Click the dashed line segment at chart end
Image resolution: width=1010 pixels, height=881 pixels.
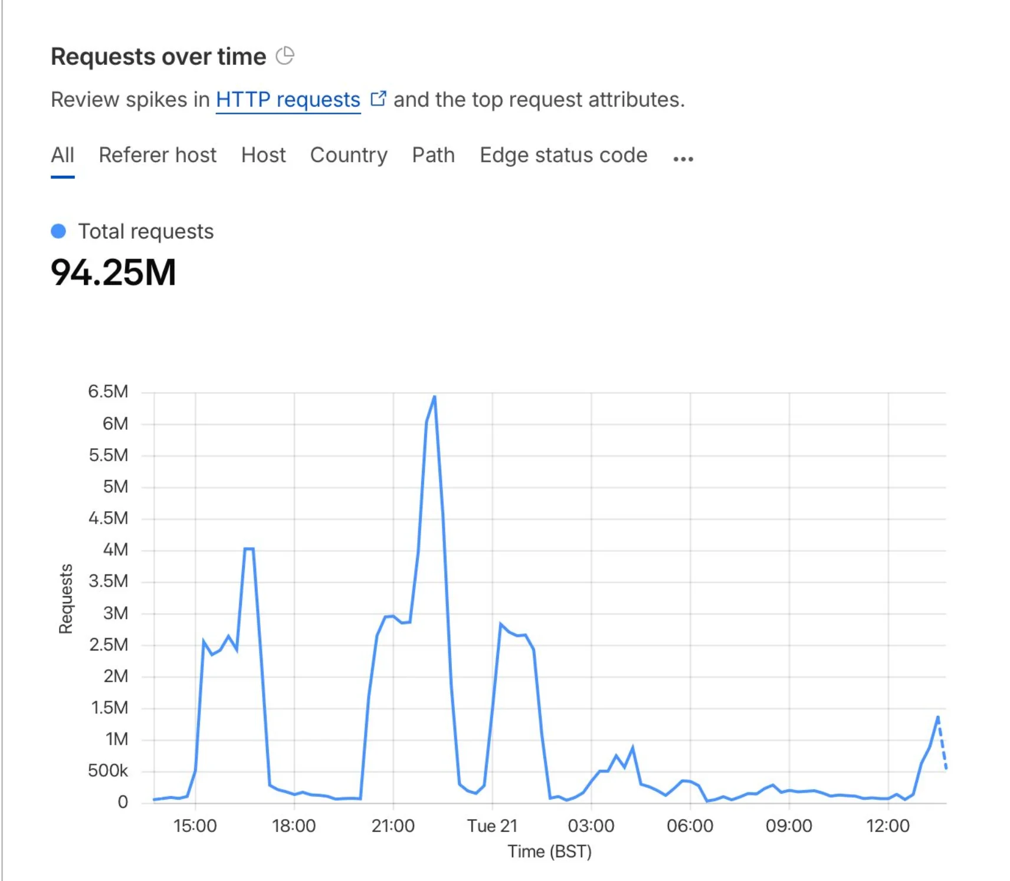tap(942, 744)
